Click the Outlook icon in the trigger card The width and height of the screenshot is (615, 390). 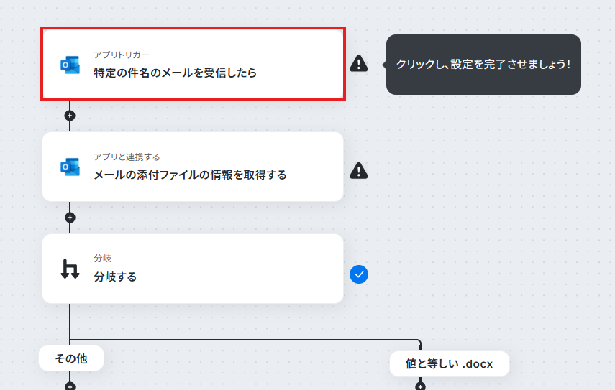tap(70, 65)
